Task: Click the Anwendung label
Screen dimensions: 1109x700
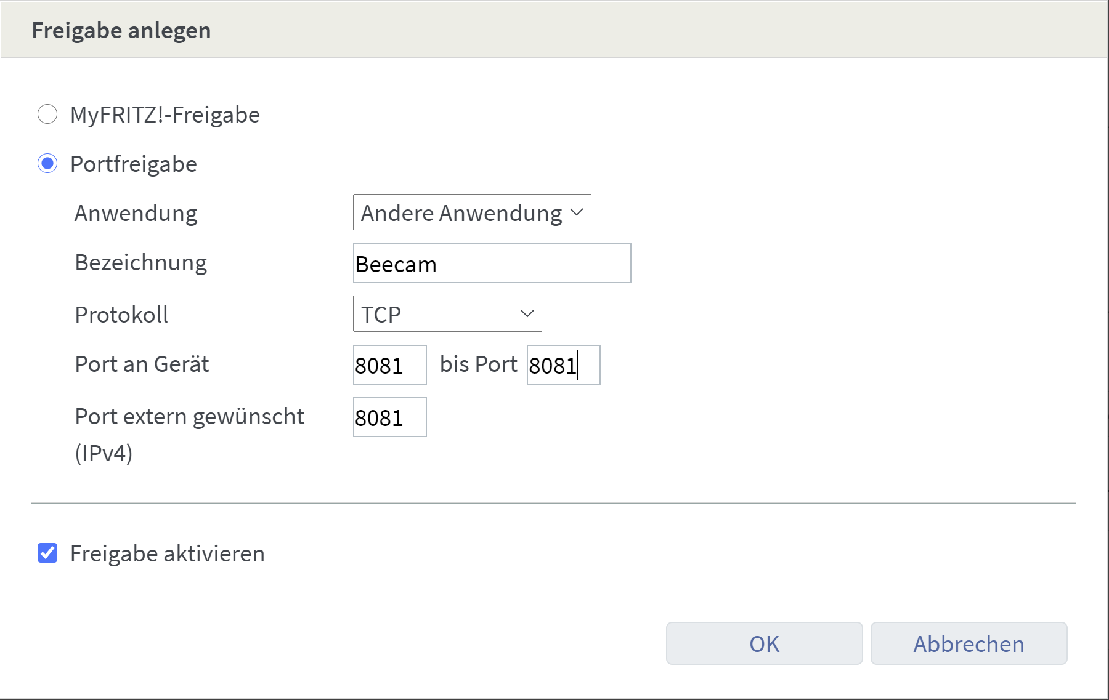Action: (x=136, y=212)
